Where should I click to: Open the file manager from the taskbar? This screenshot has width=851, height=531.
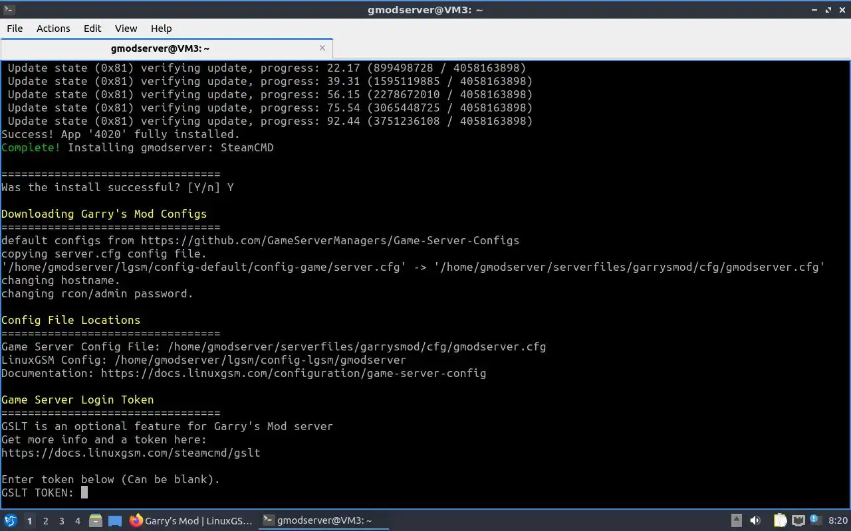tap(96, 521)
